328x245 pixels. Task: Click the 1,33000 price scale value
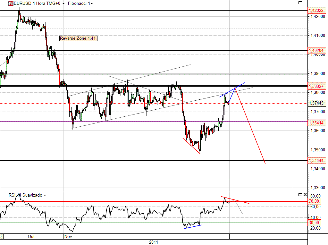point(318,188)
